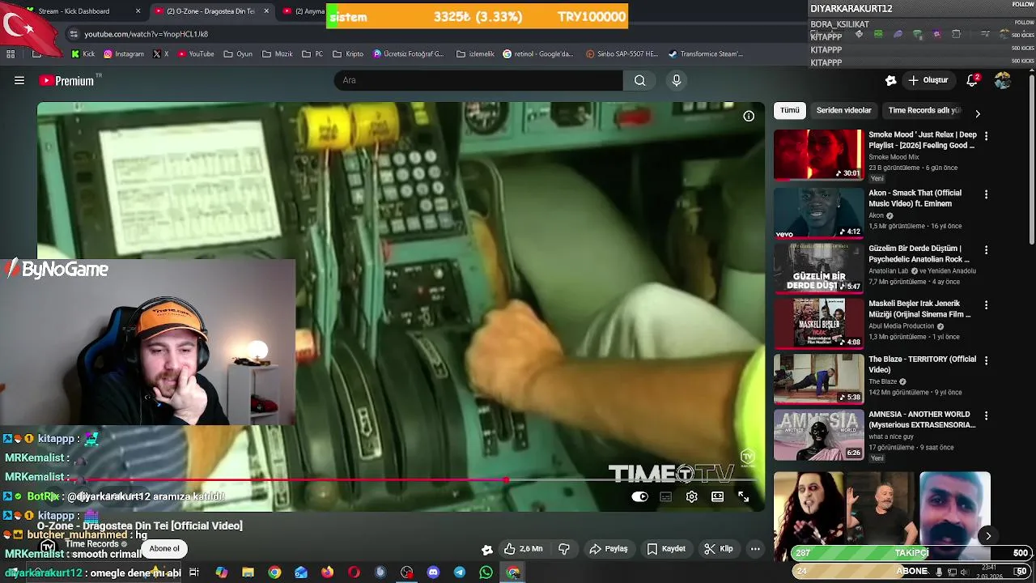
Task: Click the Time Records channel name
Action: (91, 544)
